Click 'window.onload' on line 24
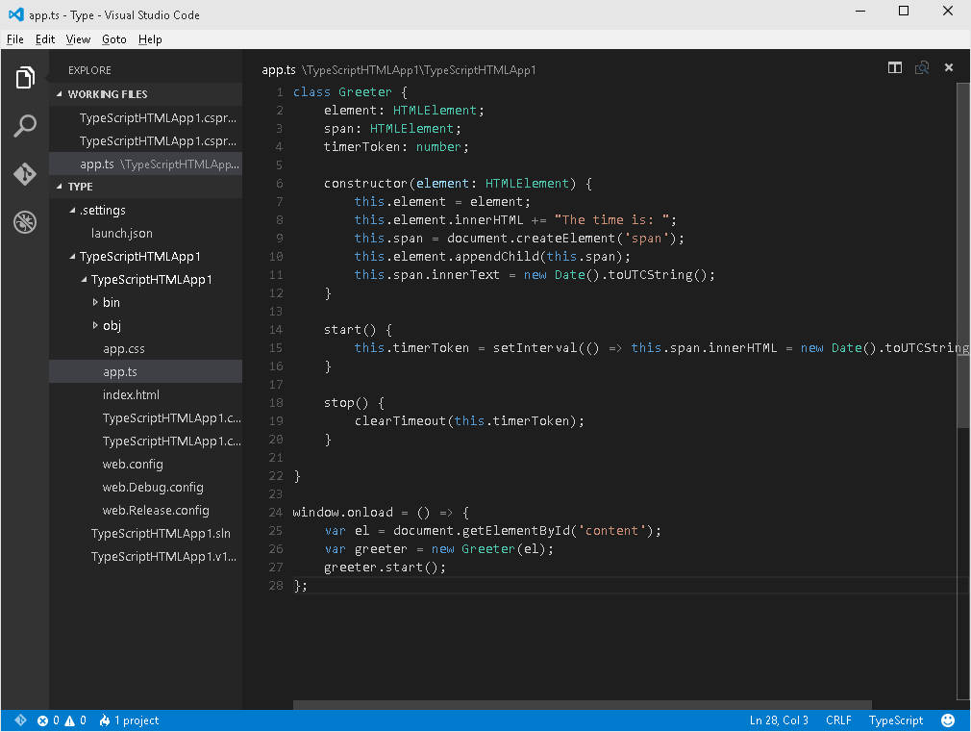971x732 pixels. click(342, 513)
